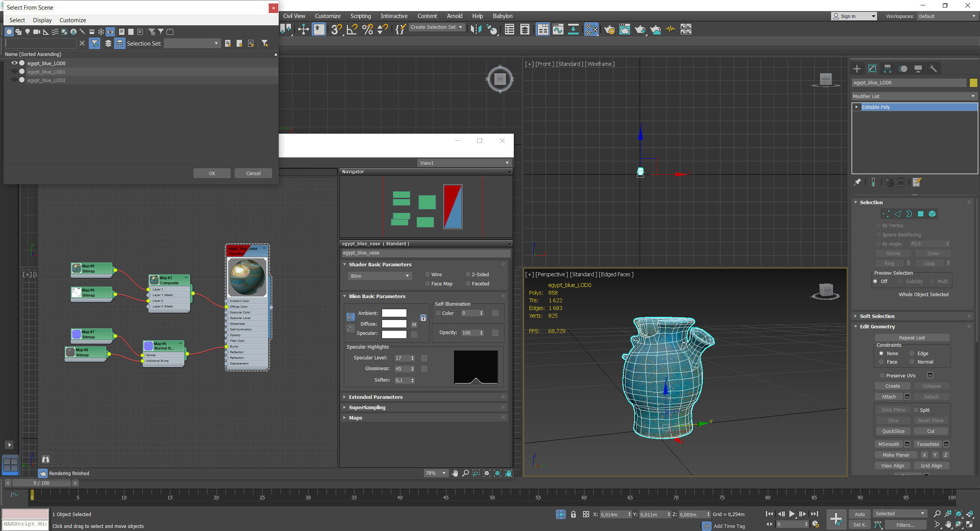Open the Civil View menu
Screen dimensions: 980x531
click(x=294, y=16)
